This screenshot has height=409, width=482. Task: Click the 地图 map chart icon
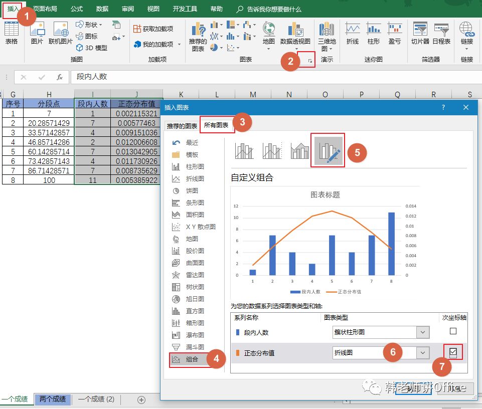pyautogui.click(x=269, y=33)
